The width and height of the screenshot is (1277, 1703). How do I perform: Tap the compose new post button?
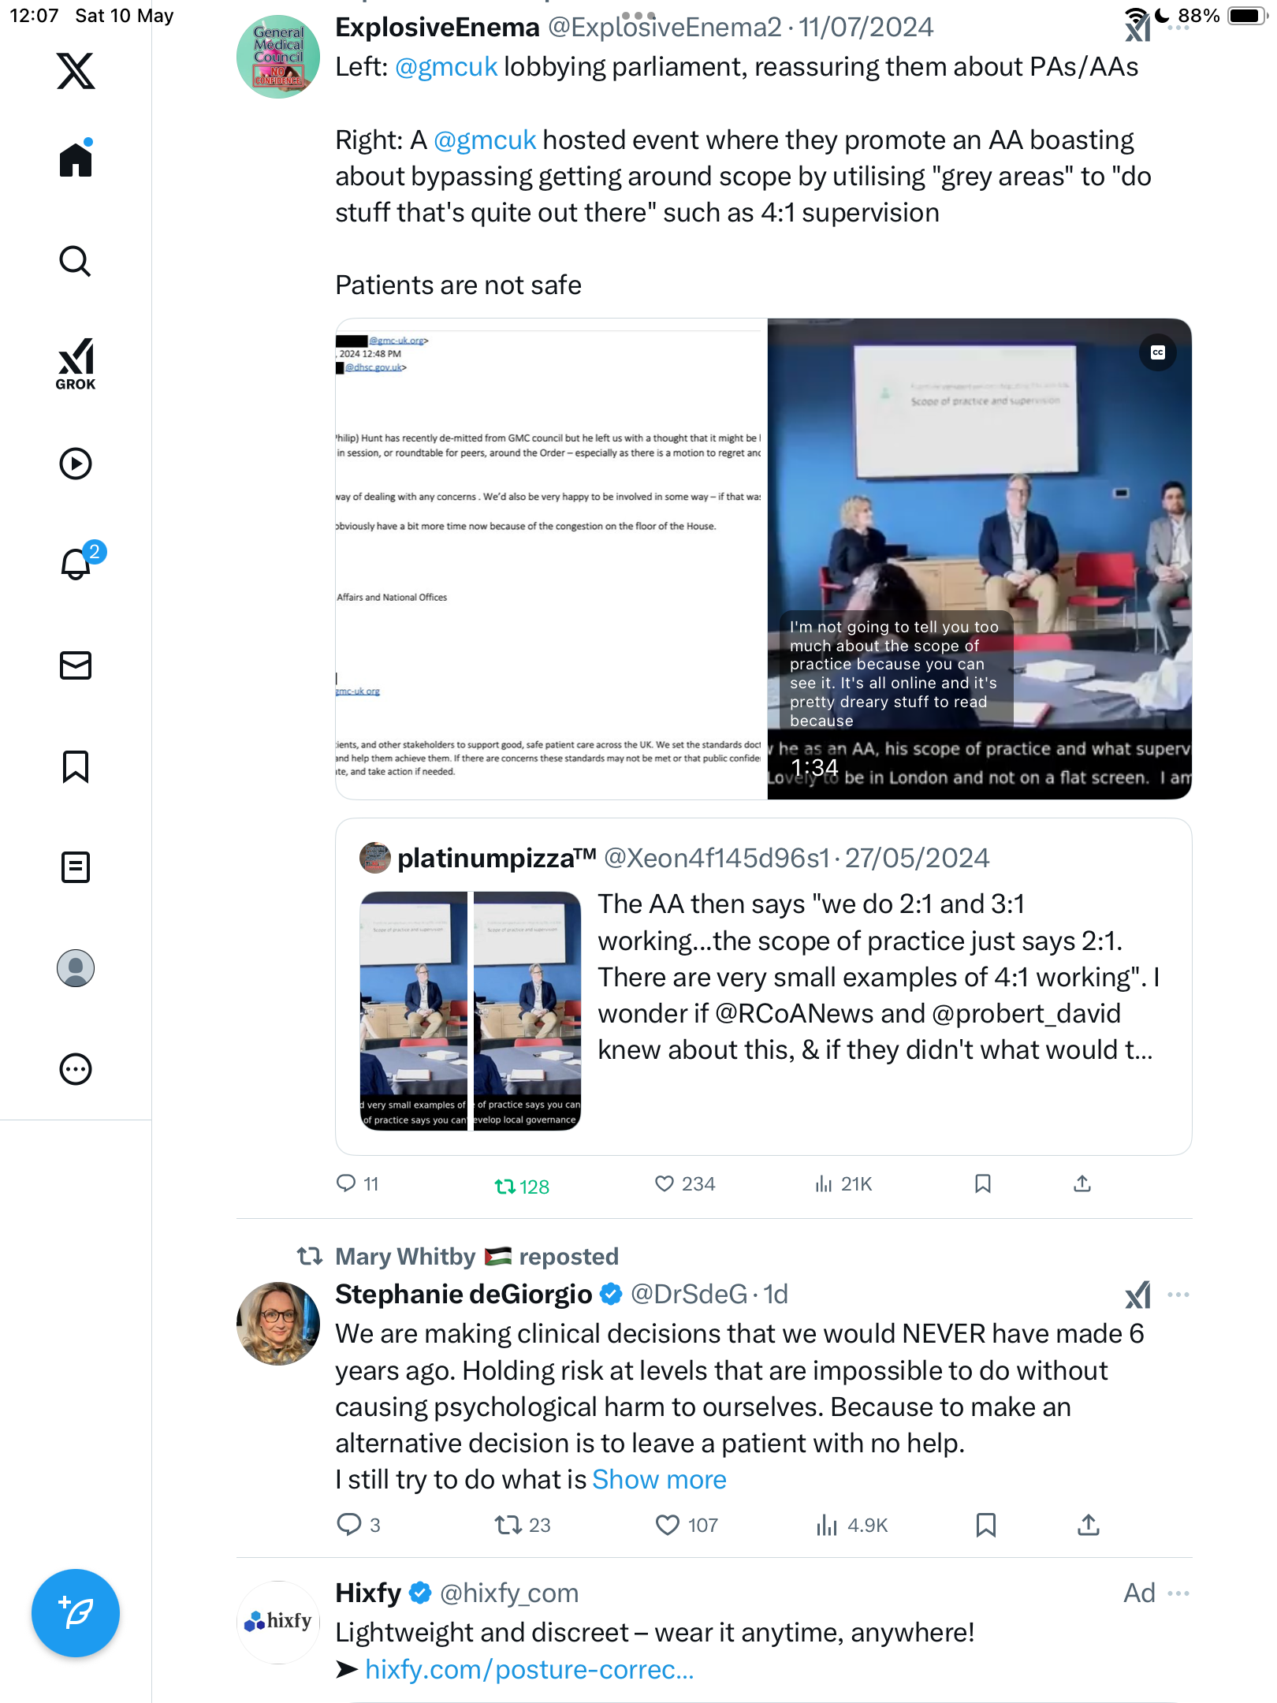[x=76, y=1613]
